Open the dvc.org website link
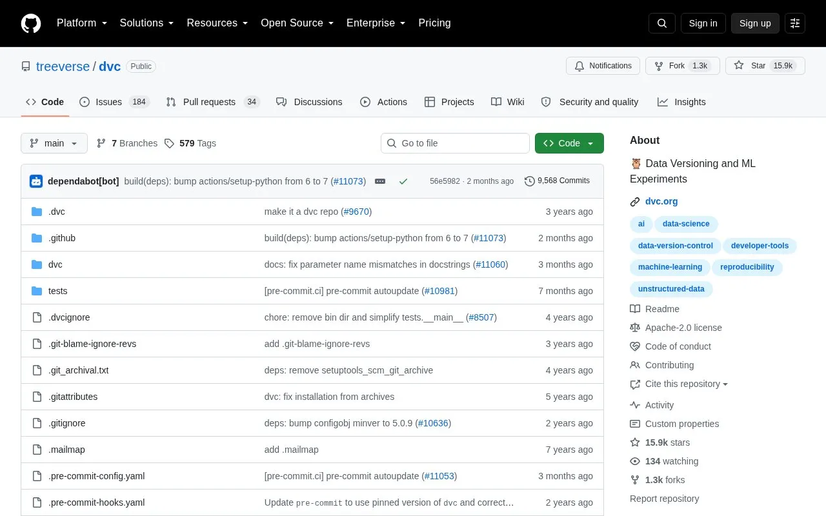The image size is (826, 516). click(x=661, y=201)
